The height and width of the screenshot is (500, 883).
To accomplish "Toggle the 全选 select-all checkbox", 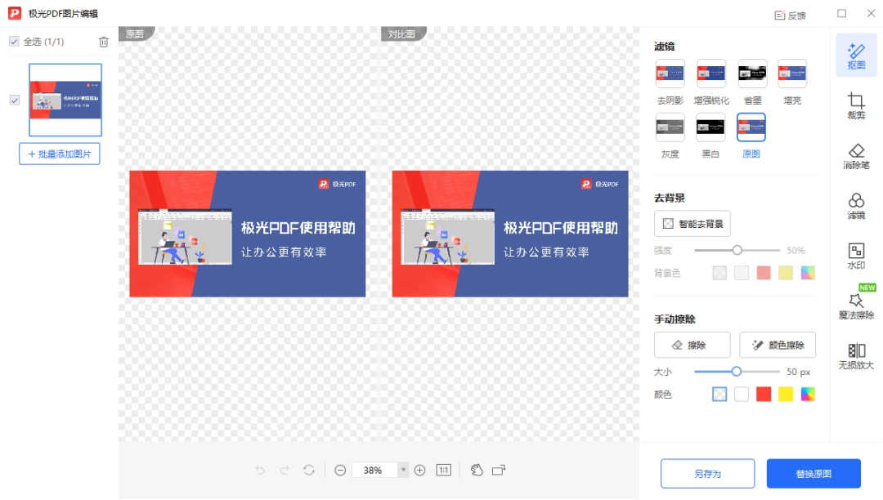I will (14, 42).
